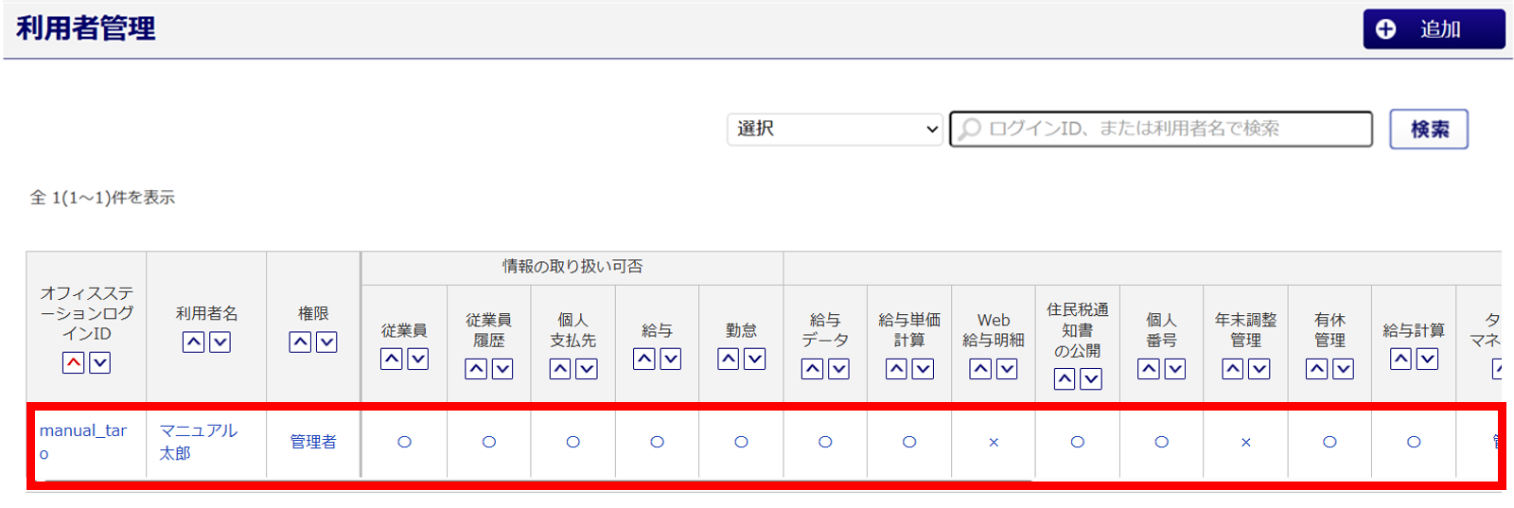
Task: Open the manual_taro login ID link
Action: coord(82,442)
